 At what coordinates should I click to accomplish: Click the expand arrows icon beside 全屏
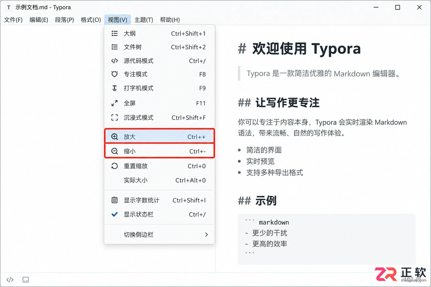click(114, 103)
